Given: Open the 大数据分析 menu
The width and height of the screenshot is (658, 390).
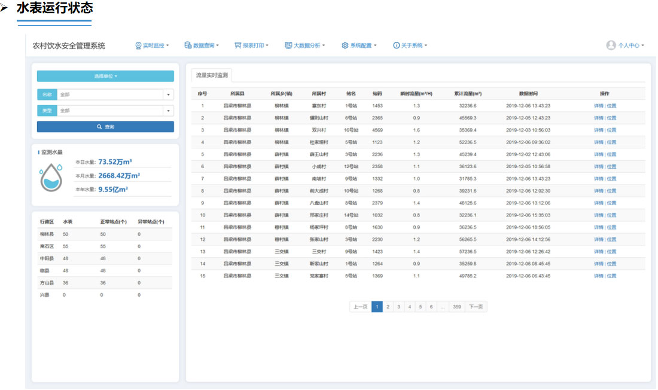Looking at the screenshot, I should (x=305, y=45).
